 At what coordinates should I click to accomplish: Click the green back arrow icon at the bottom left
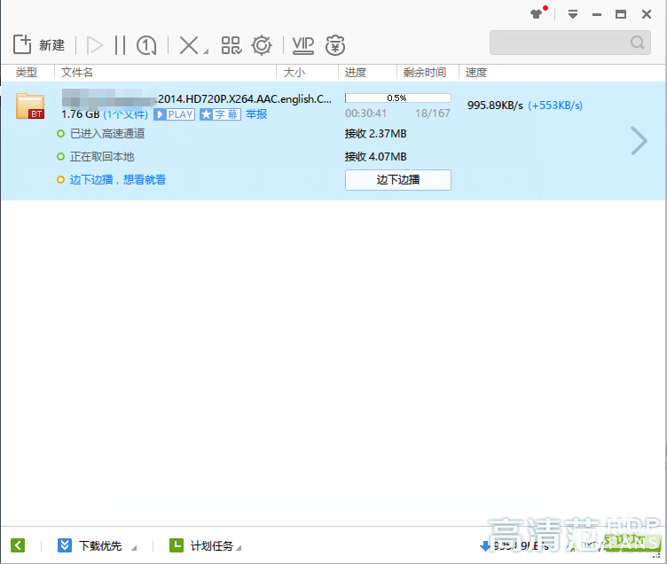pyautogui.click(x=18, y=545)
